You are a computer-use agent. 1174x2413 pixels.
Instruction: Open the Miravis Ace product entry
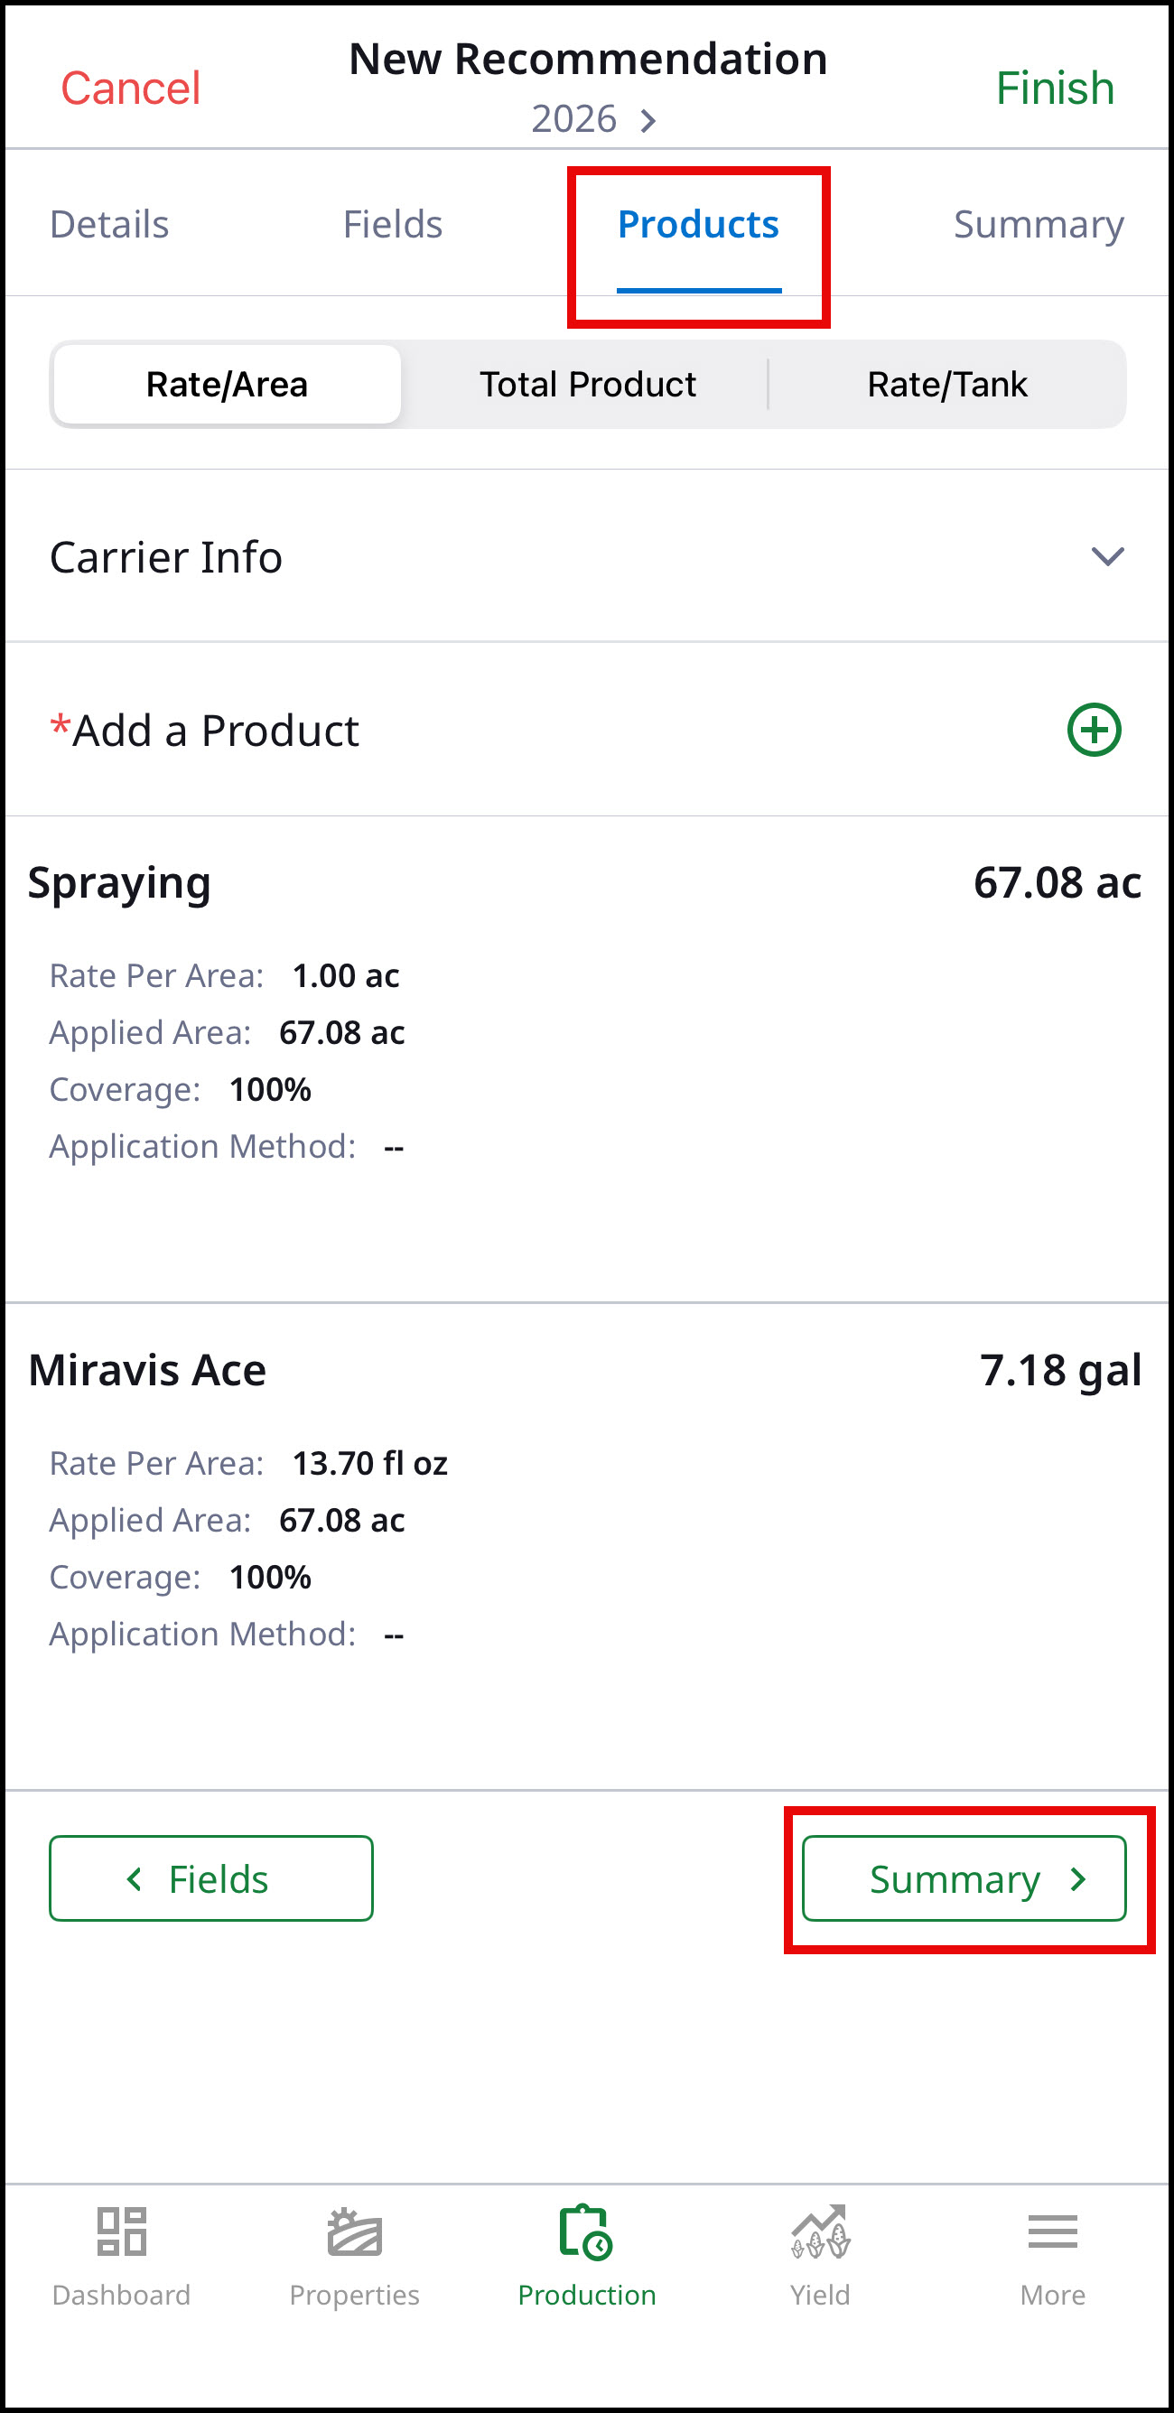588,1545
